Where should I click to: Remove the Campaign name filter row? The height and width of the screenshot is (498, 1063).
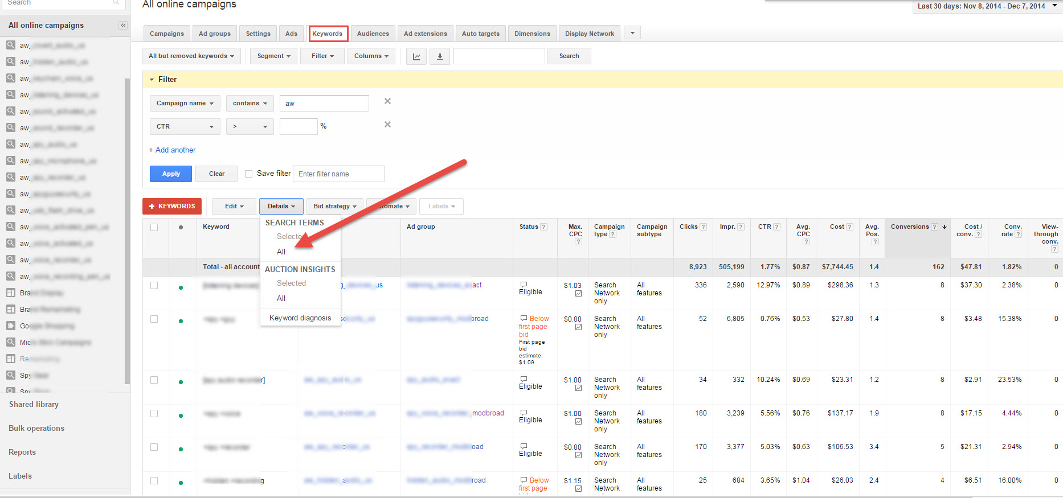pyautogui.click(x=387, y=101)
